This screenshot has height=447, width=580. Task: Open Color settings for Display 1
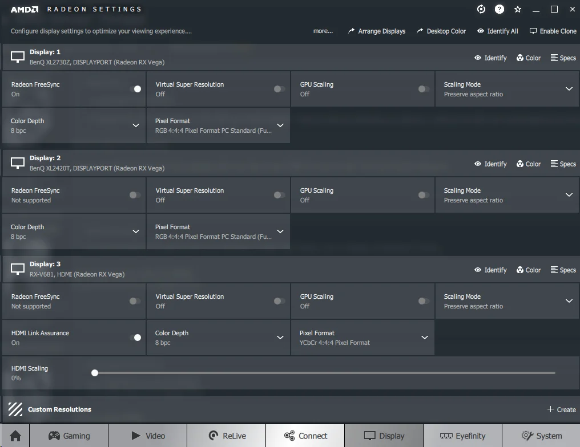(529, 58)
